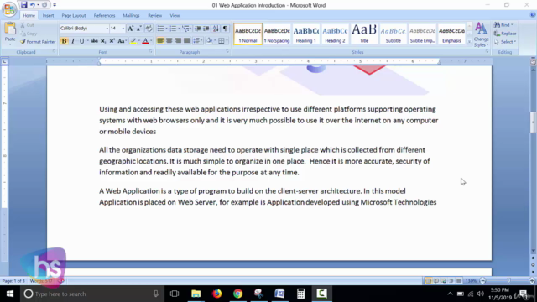Center align the paragraph
The height and width of the screenshot is (302, 537).
click(169, 41)
